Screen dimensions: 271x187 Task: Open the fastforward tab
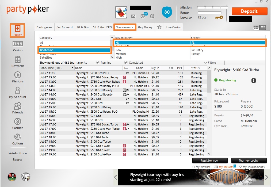tap(64, 27)
